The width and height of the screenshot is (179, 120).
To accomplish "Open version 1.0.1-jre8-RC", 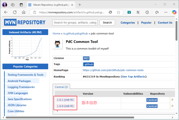I will (x=65, y=100).
